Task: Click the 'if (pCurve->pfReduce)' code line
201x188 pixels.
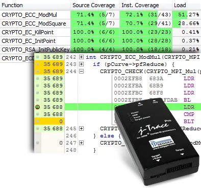Action: (x=134, y=64)
